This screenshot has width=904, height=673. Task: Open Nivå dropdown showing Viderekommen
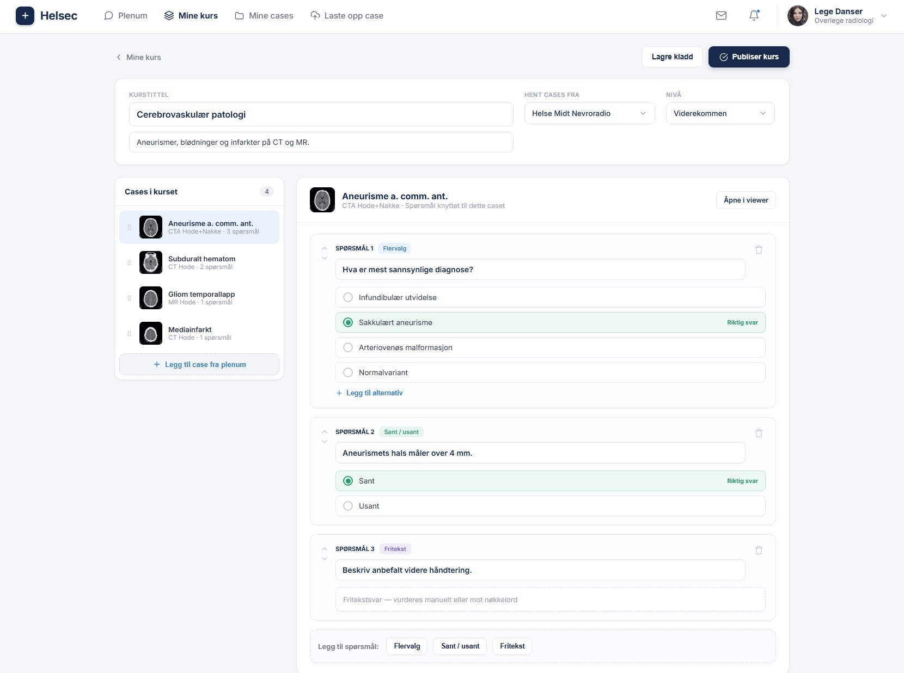pos(720,113)
